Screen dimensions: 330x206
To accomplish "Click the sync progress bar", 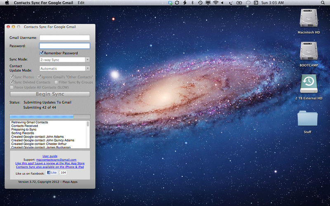I will coord(50,117).
